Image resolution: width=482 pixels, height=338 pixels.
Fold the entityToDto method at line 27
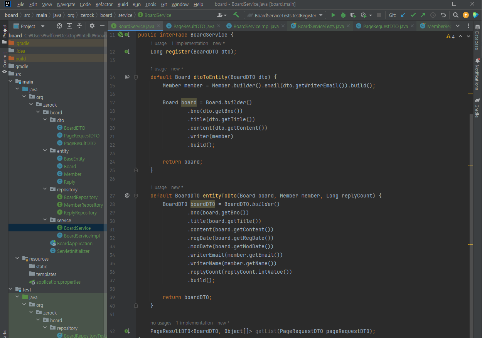coord(136,196)
